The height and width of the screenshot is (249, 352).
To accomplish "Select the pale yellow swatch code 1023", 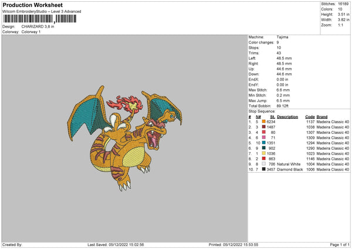I will point(264,153).
